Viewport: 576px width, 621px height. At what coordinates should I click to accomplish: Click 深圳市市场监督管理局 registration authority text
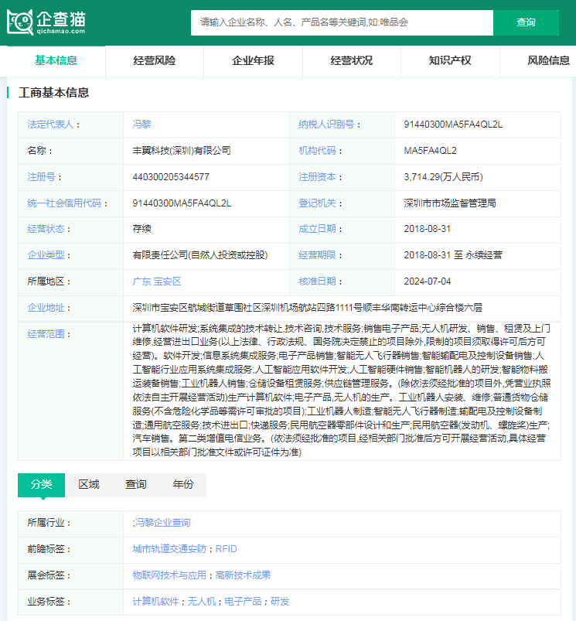pyautogui.click(x=450, y=203)
